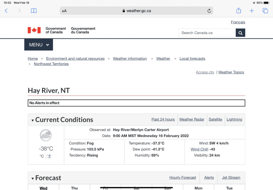Click the Pressure 103.5 kPa value

96,149
